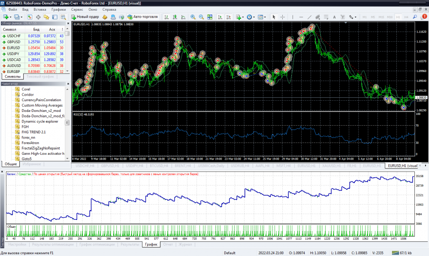Select the arrow Cursor tool
The height and width of the screenshot is (256, 429).
274,17
